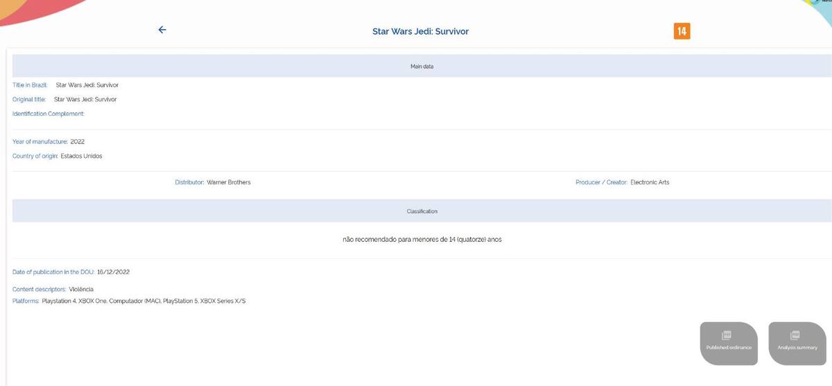Click the orange 14 age rating badge
Image resolution: width=832 pixels, height=386 pixels.
(682, 31)
